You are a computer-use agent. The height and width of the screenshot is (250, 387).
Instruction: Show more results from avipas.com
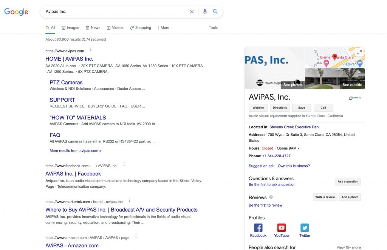(x=75, y=151)
